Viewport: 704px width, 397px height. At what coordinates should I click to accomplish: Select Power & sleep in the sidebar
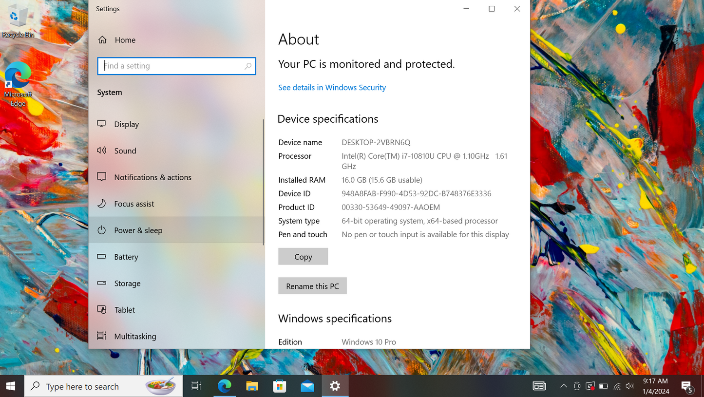point(101,230)
